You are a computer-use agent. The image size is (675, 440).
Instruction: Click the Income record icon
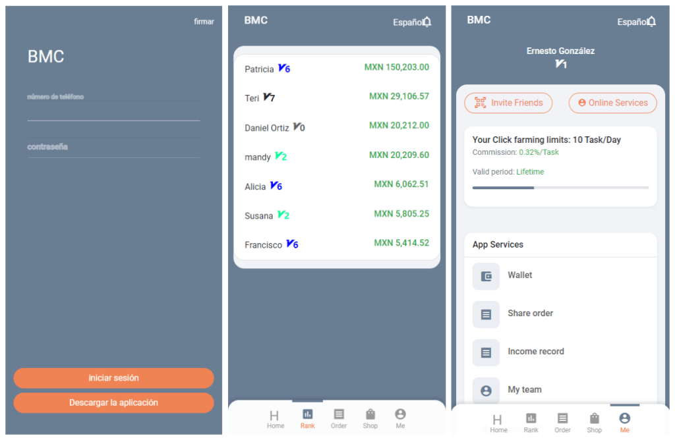[486, 352]
